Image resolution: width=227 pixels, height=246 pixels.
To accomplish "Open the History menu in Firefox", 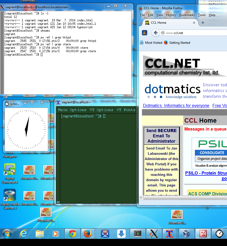I will [171, 15].
